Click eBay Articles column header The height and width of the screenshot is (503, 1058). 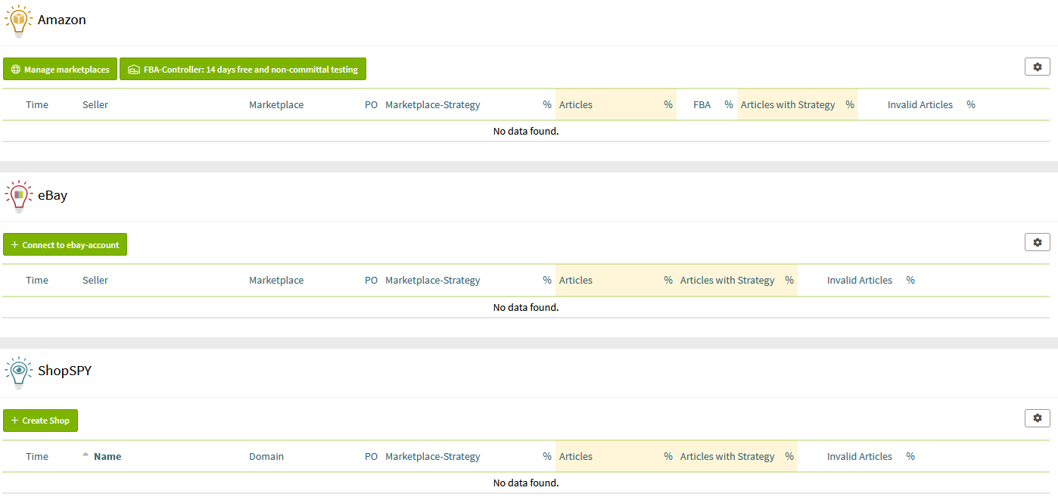pos(576,280)
